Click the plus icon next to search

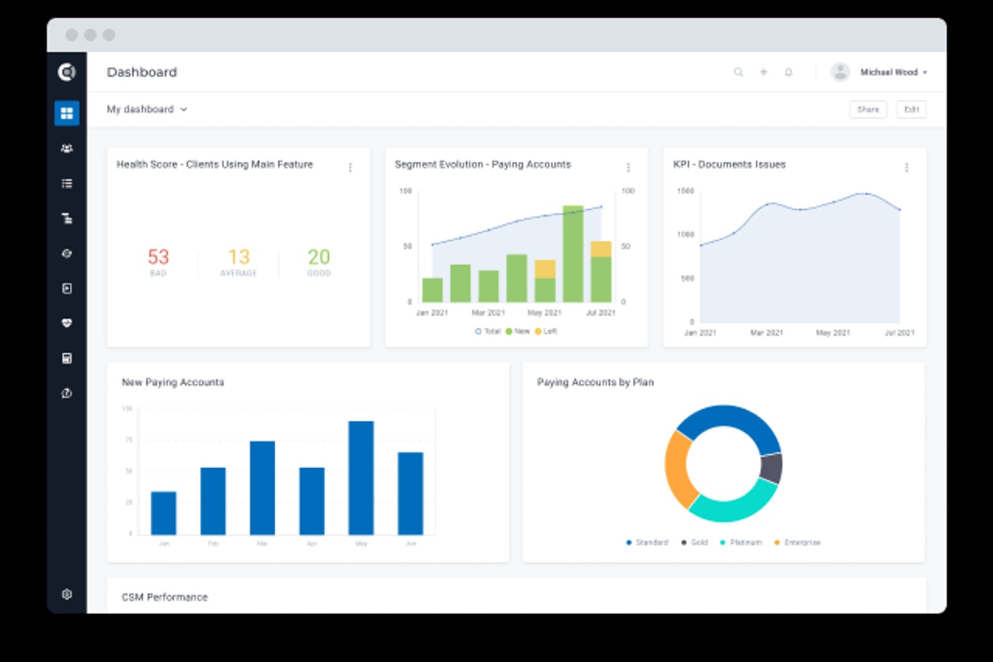point(764,72)
